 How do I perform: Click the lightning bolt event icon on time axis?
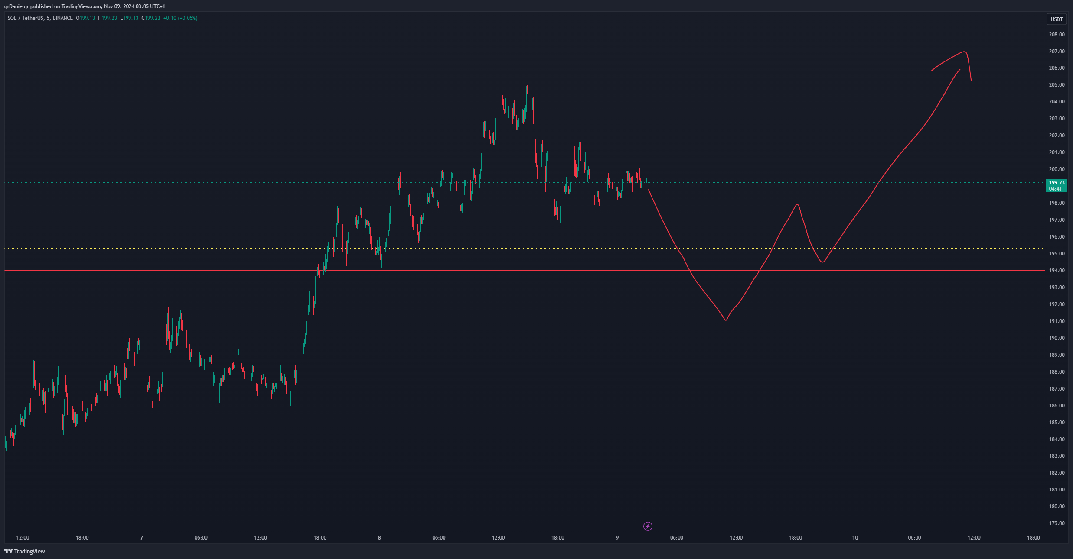648,526
